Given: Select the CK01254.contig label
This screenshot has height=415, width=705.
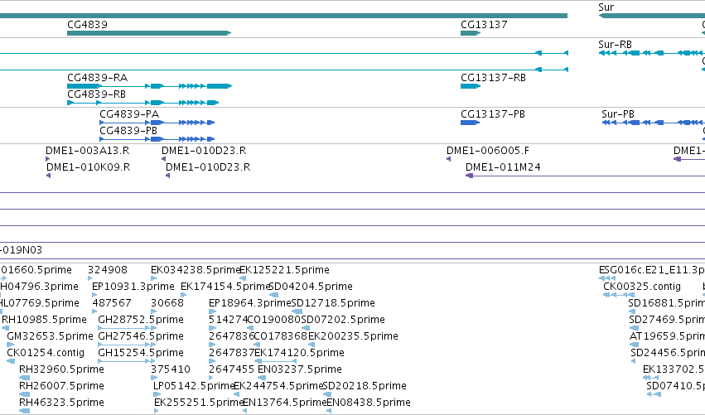Looking at the screenshot, I should [x=46, y=353].
